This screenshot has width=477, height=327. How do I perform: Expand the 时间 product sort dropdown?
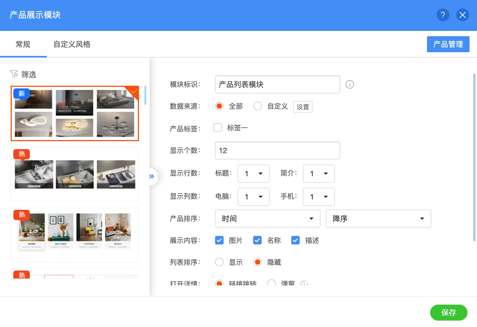point(268,219)
